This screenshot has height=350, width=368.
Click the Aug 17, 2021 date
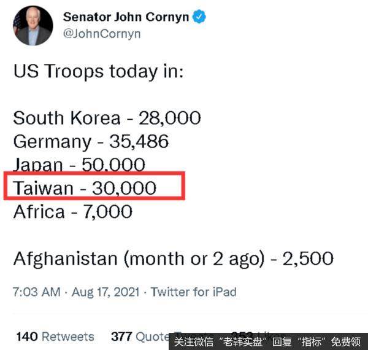click(105, 292)
